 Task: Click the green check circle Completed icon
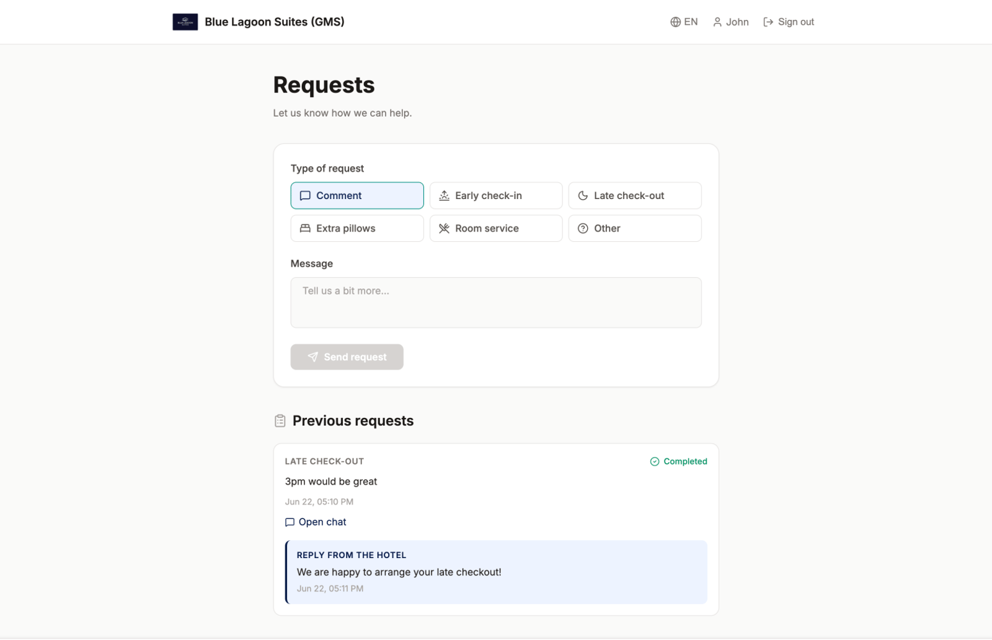pyautogui.click(x=655, y=461)
